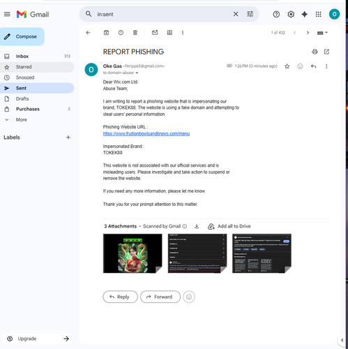348x349 pixels.
Task: Open the Support help icon
Action: click(x=276, y=15)
